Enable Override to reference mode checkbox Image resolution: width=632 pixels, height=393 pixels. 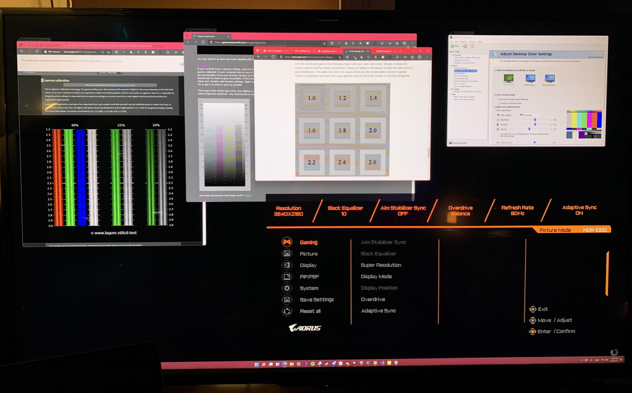point(497,103)
